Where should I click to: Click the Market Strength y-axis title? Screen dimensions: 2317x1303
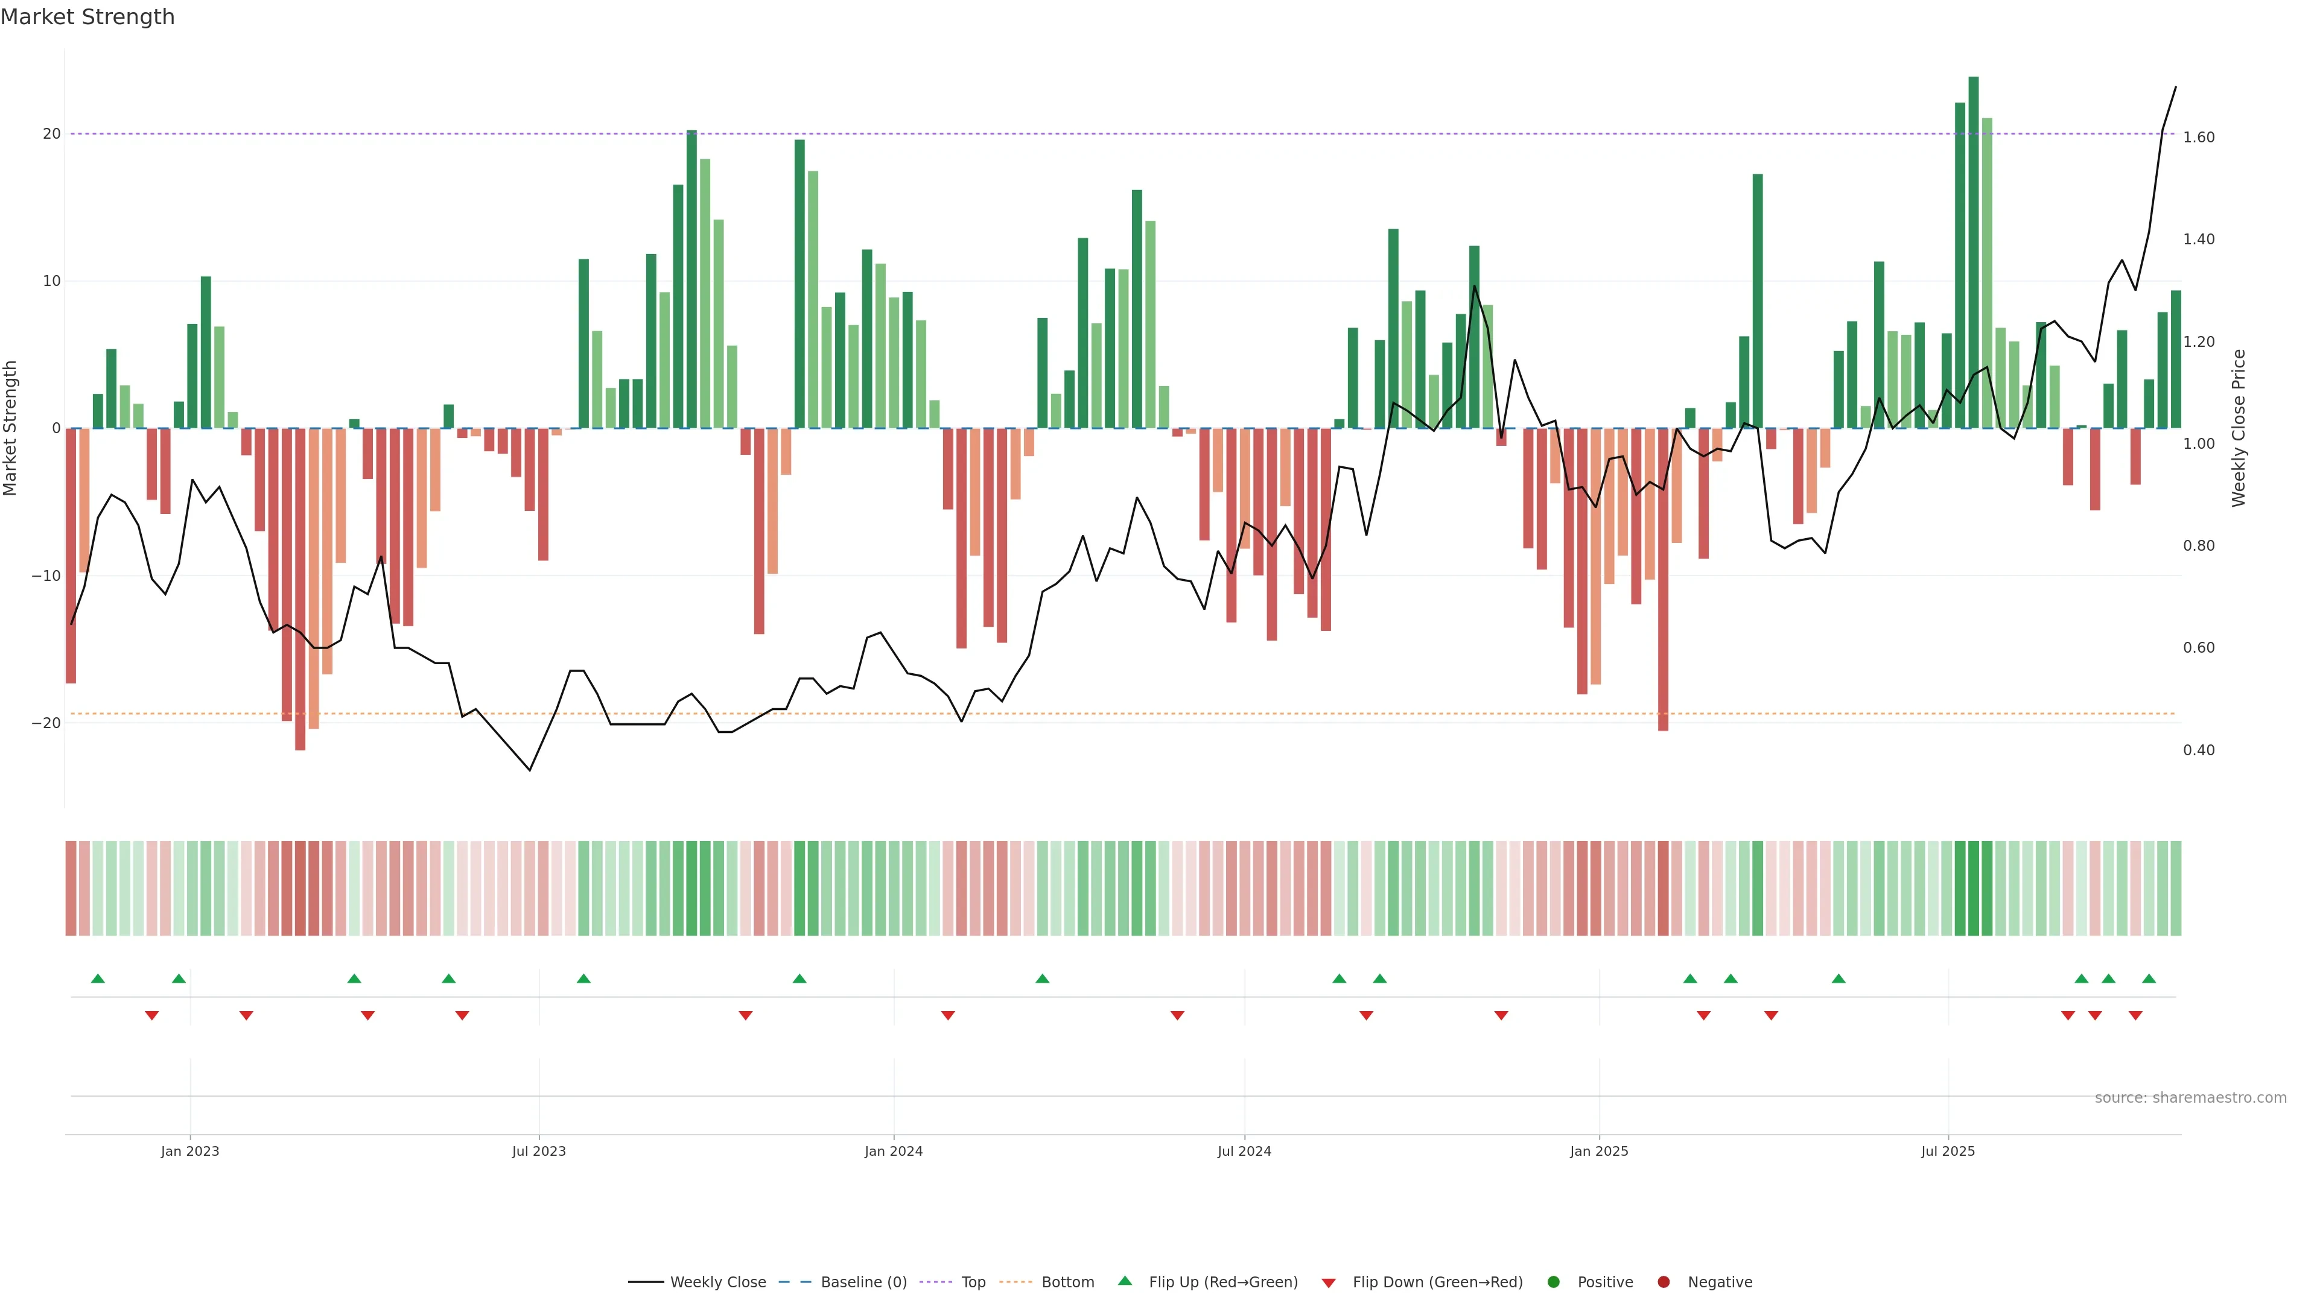[11, 428]
